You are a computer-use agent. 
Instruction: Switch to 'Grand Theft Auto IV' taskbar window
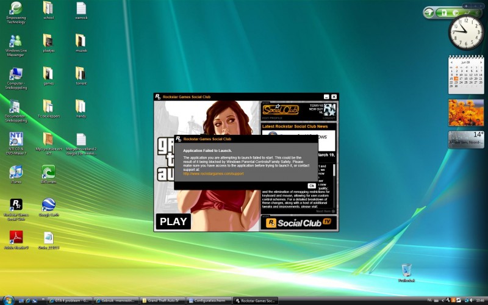tap(162, 301)
